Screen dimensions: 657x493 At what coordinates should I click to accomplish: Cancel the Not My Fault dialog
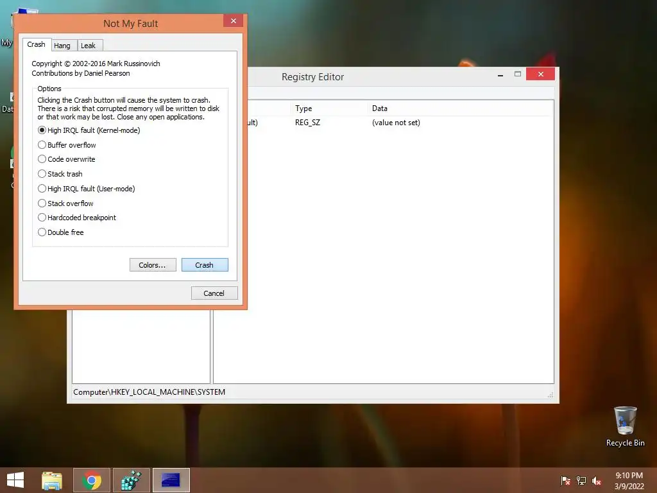[x=214, y=293]
